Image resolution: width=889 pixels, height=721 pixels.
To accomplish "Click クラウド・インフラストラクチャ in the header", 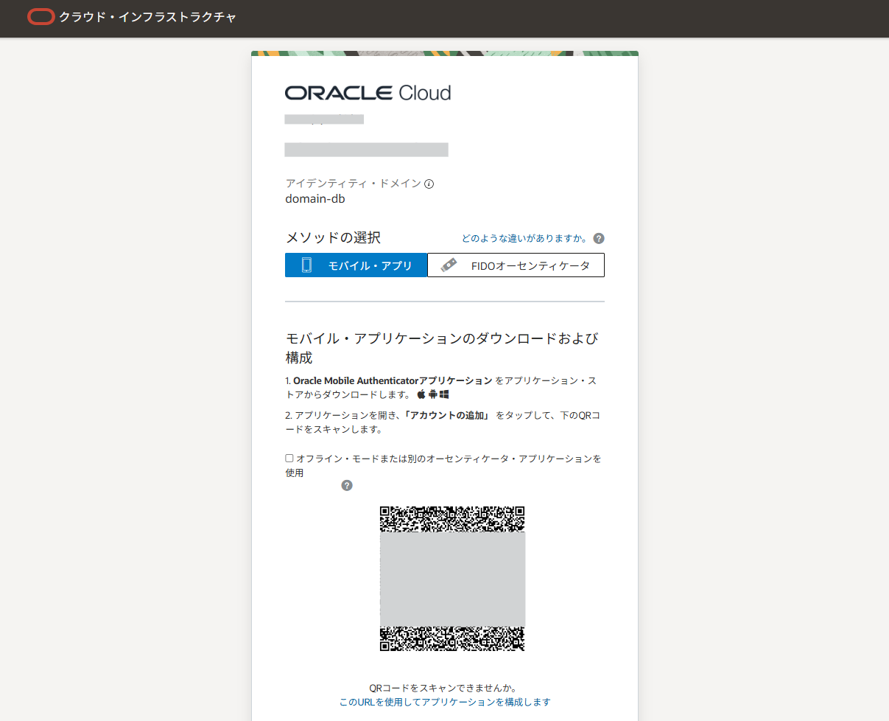I will (x=148, y=16).
